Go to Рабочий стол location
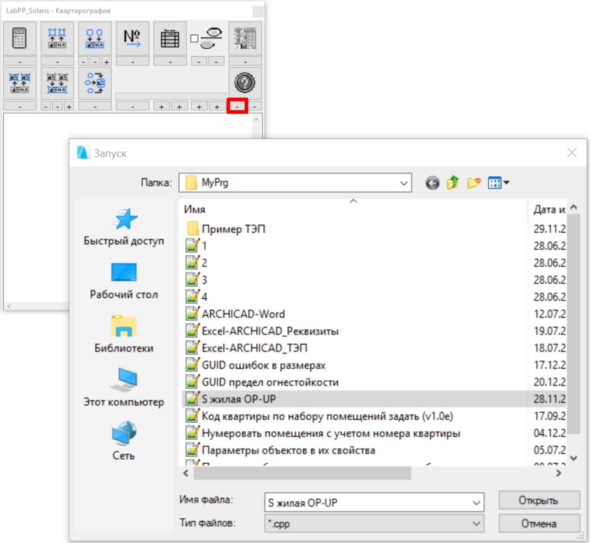The height and width of the screenshot is (543, 590). tap(124, 281)
